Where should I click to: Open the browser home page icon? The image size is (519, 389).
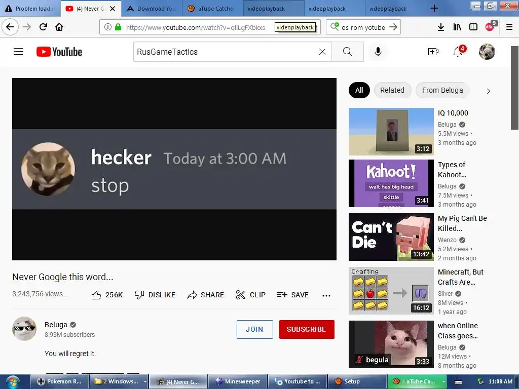59,27
